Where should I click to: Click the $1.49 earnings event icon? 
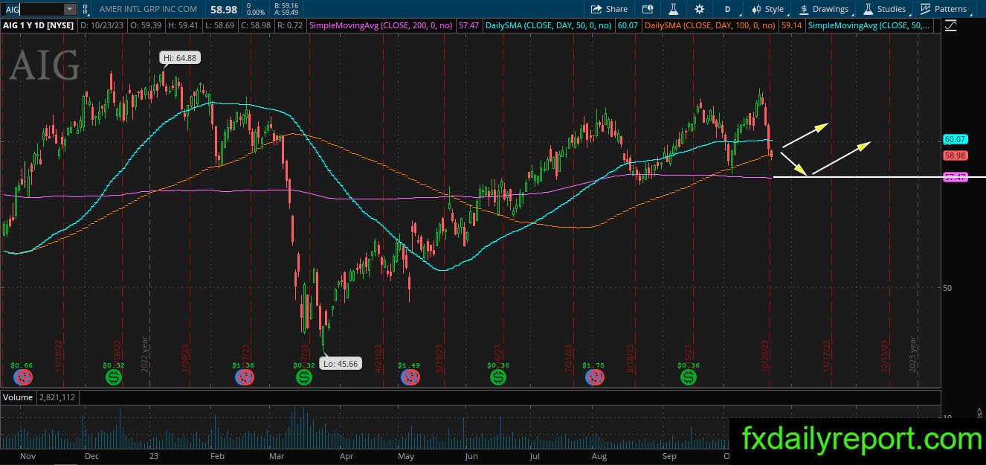[409, 377]
